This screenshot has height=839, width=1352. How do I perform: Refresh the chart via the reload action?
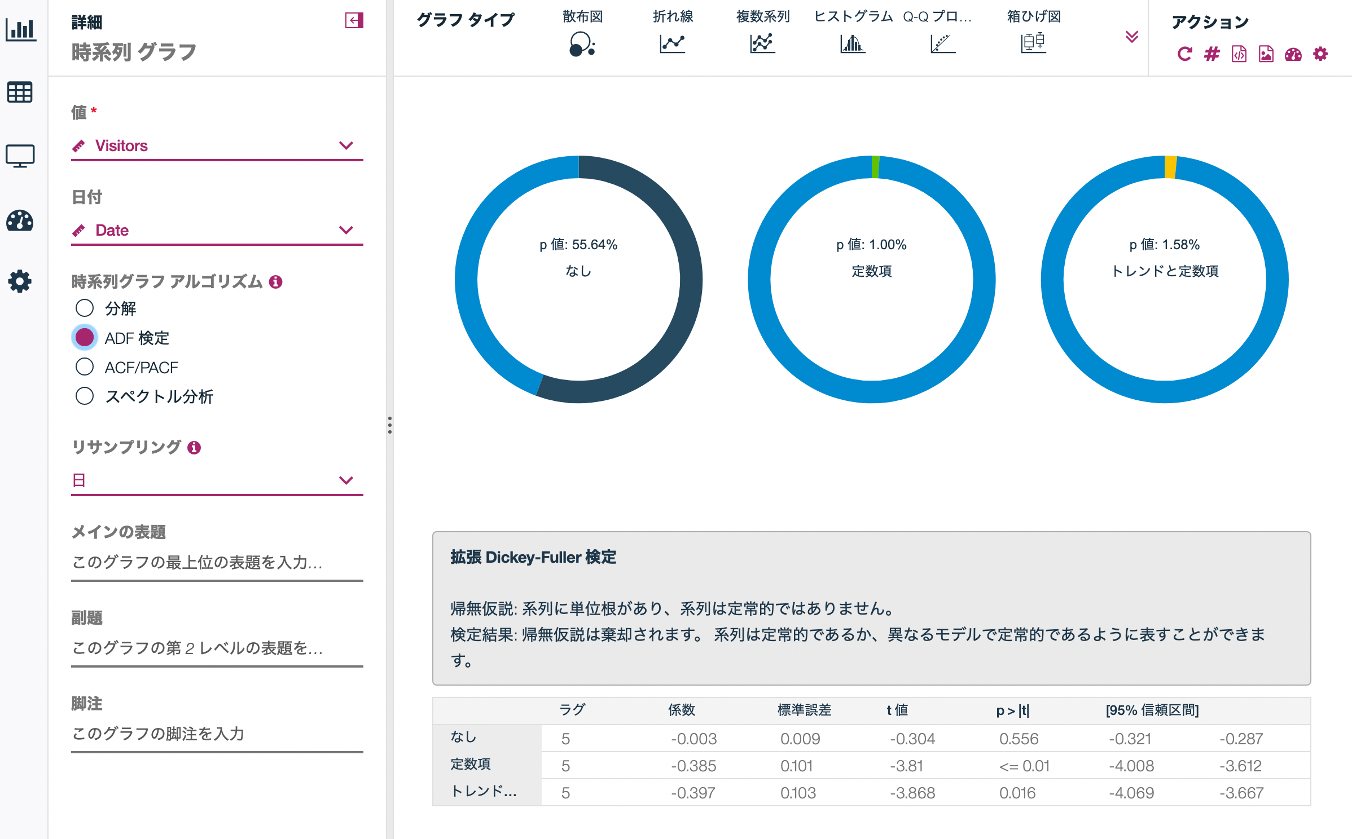[x=1185, y=55]
